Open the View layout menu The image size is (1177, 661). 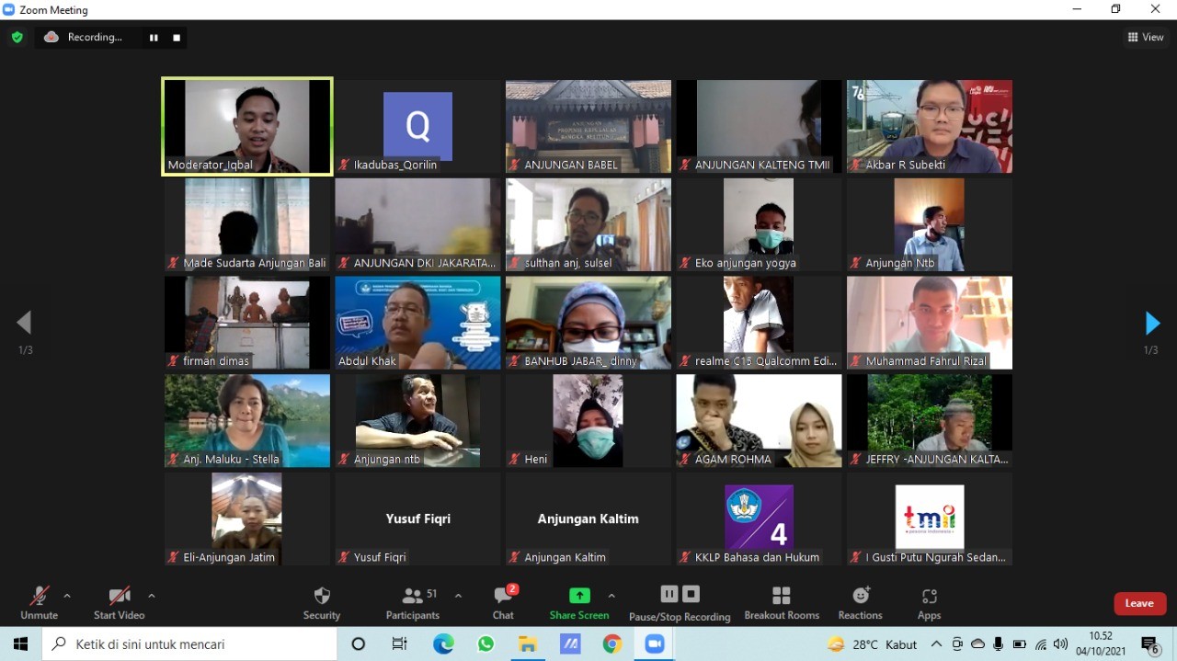pos(1146,38)
